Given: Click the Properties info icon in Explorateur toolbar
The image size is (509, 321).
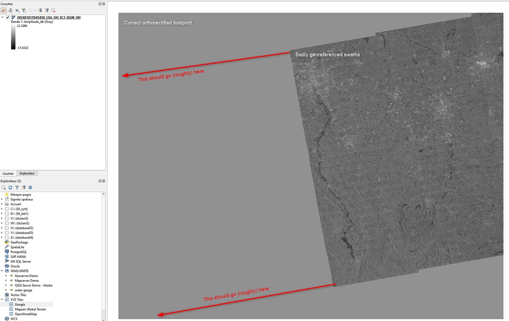Looking at the screenshot, I should [30, 187].
